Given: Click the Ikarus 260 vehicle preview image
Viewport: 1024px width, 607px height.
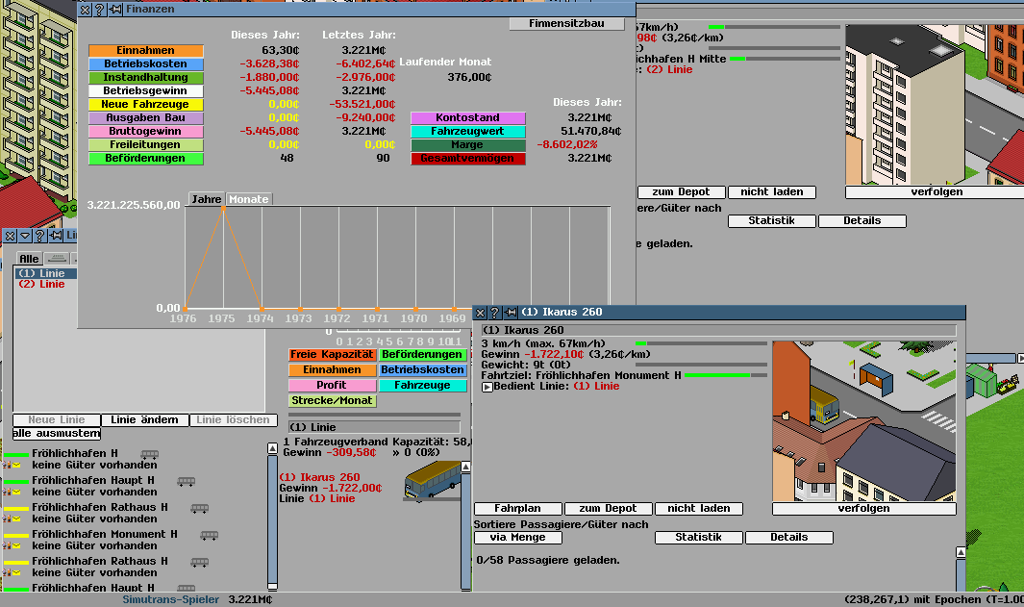Looking at the screenshot, I should click(x=863, y=419).
